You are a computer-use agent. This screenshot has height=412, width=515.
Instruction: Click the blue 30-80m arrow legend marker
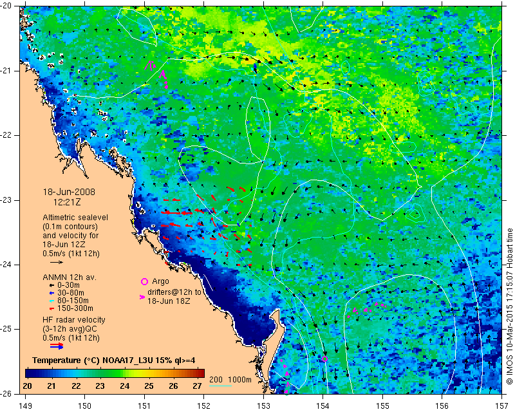pyautogui.click(x=51, y=293)
